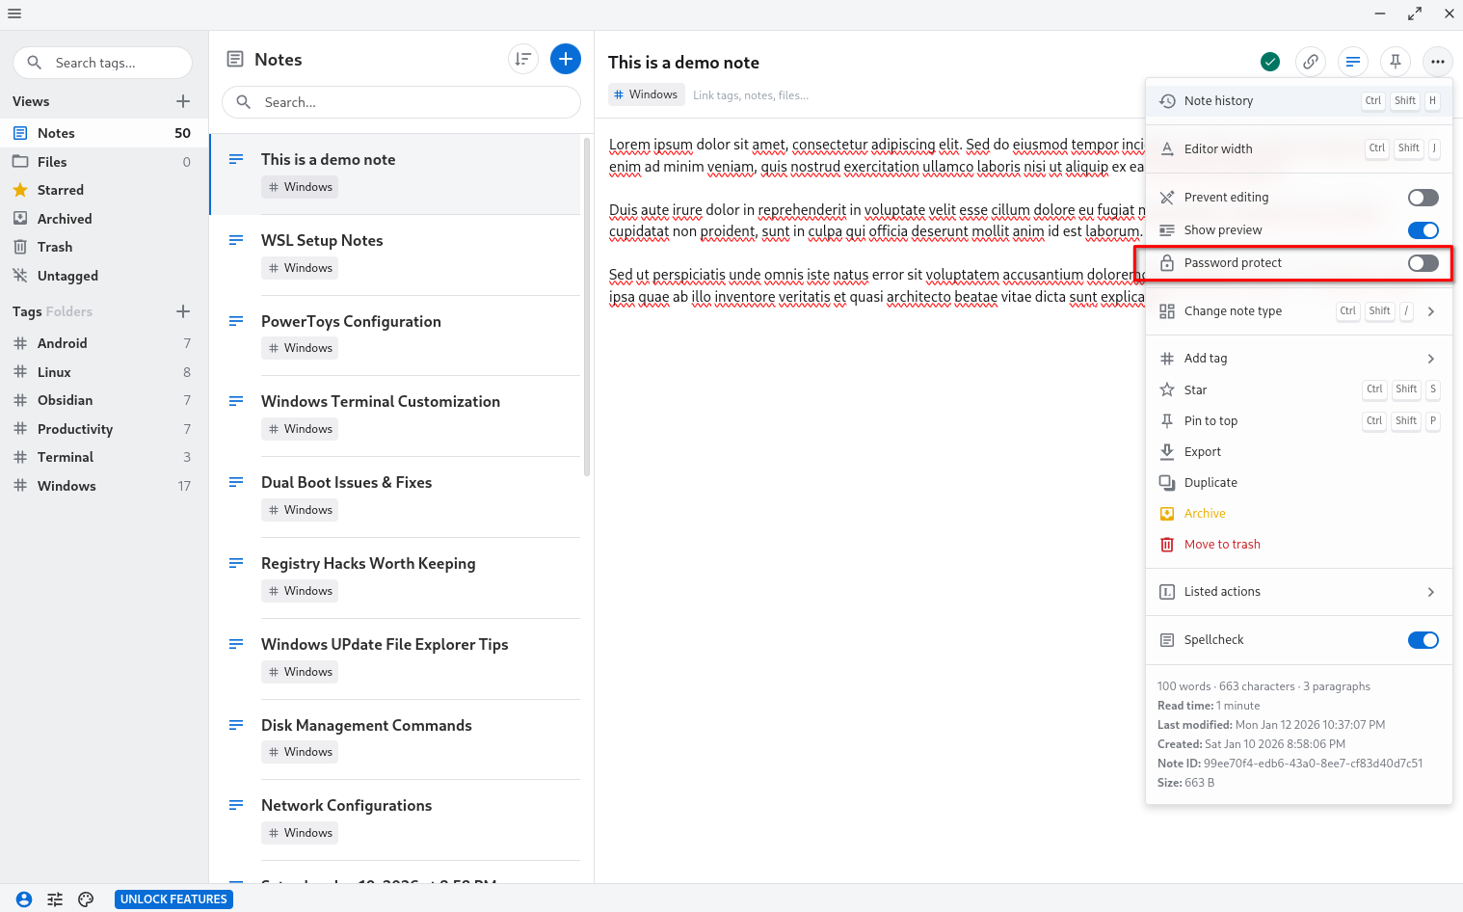Open Listed actions menu entry
The height and width of the screenshot is (912, 1463).
point(1299,592)
